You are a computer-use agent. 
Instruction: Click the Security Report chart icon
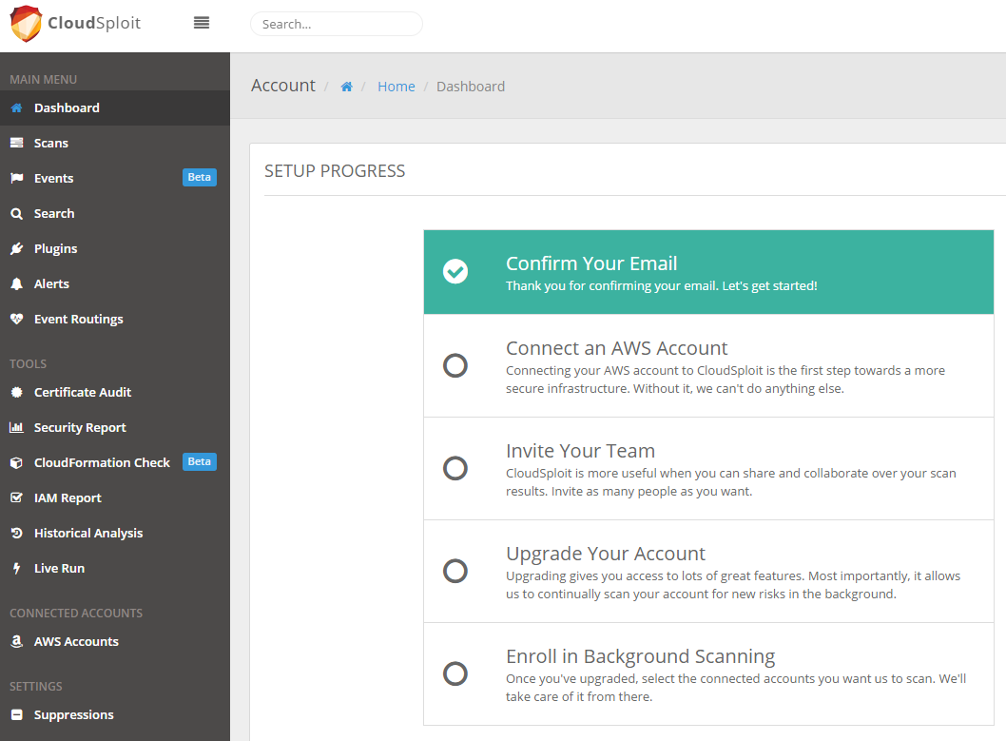click(x=17, y=427)
